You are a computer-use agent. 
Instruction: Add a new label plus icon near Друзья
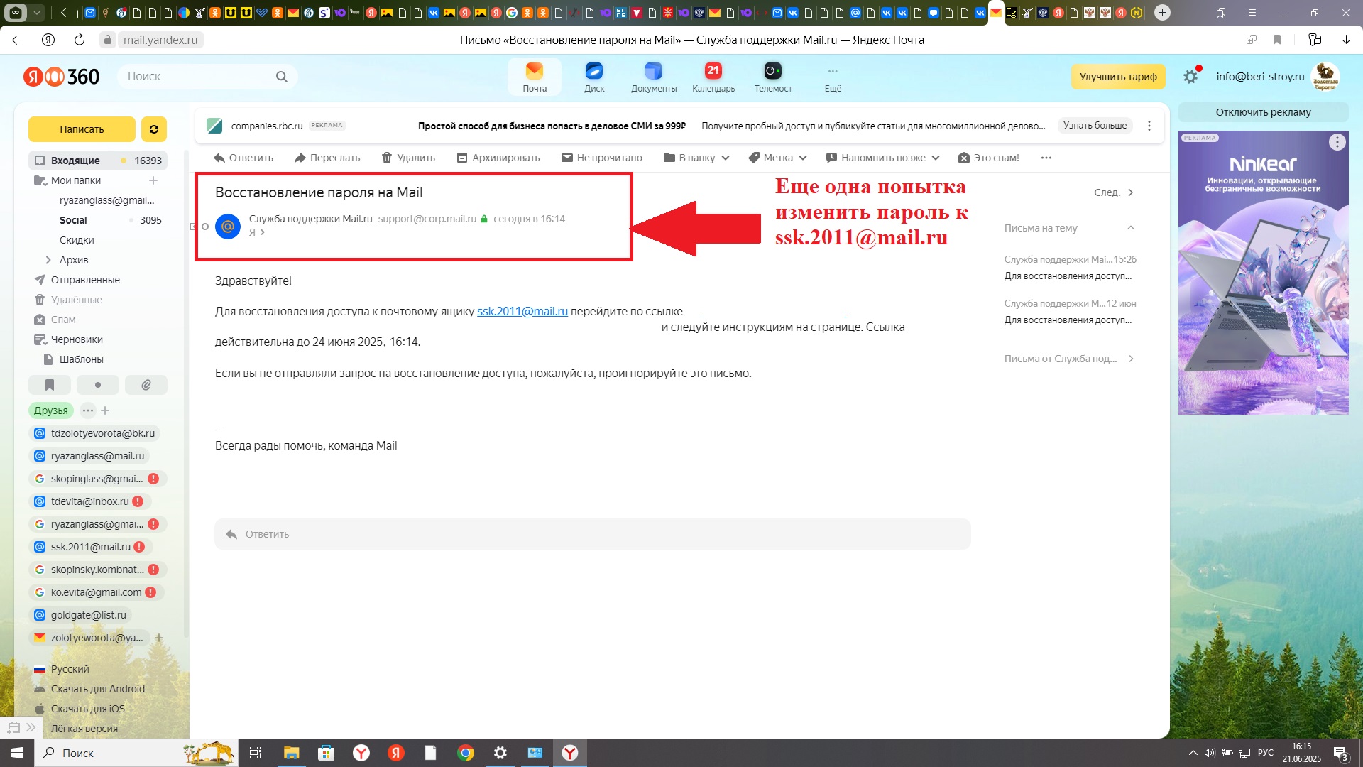click(105, 410)
